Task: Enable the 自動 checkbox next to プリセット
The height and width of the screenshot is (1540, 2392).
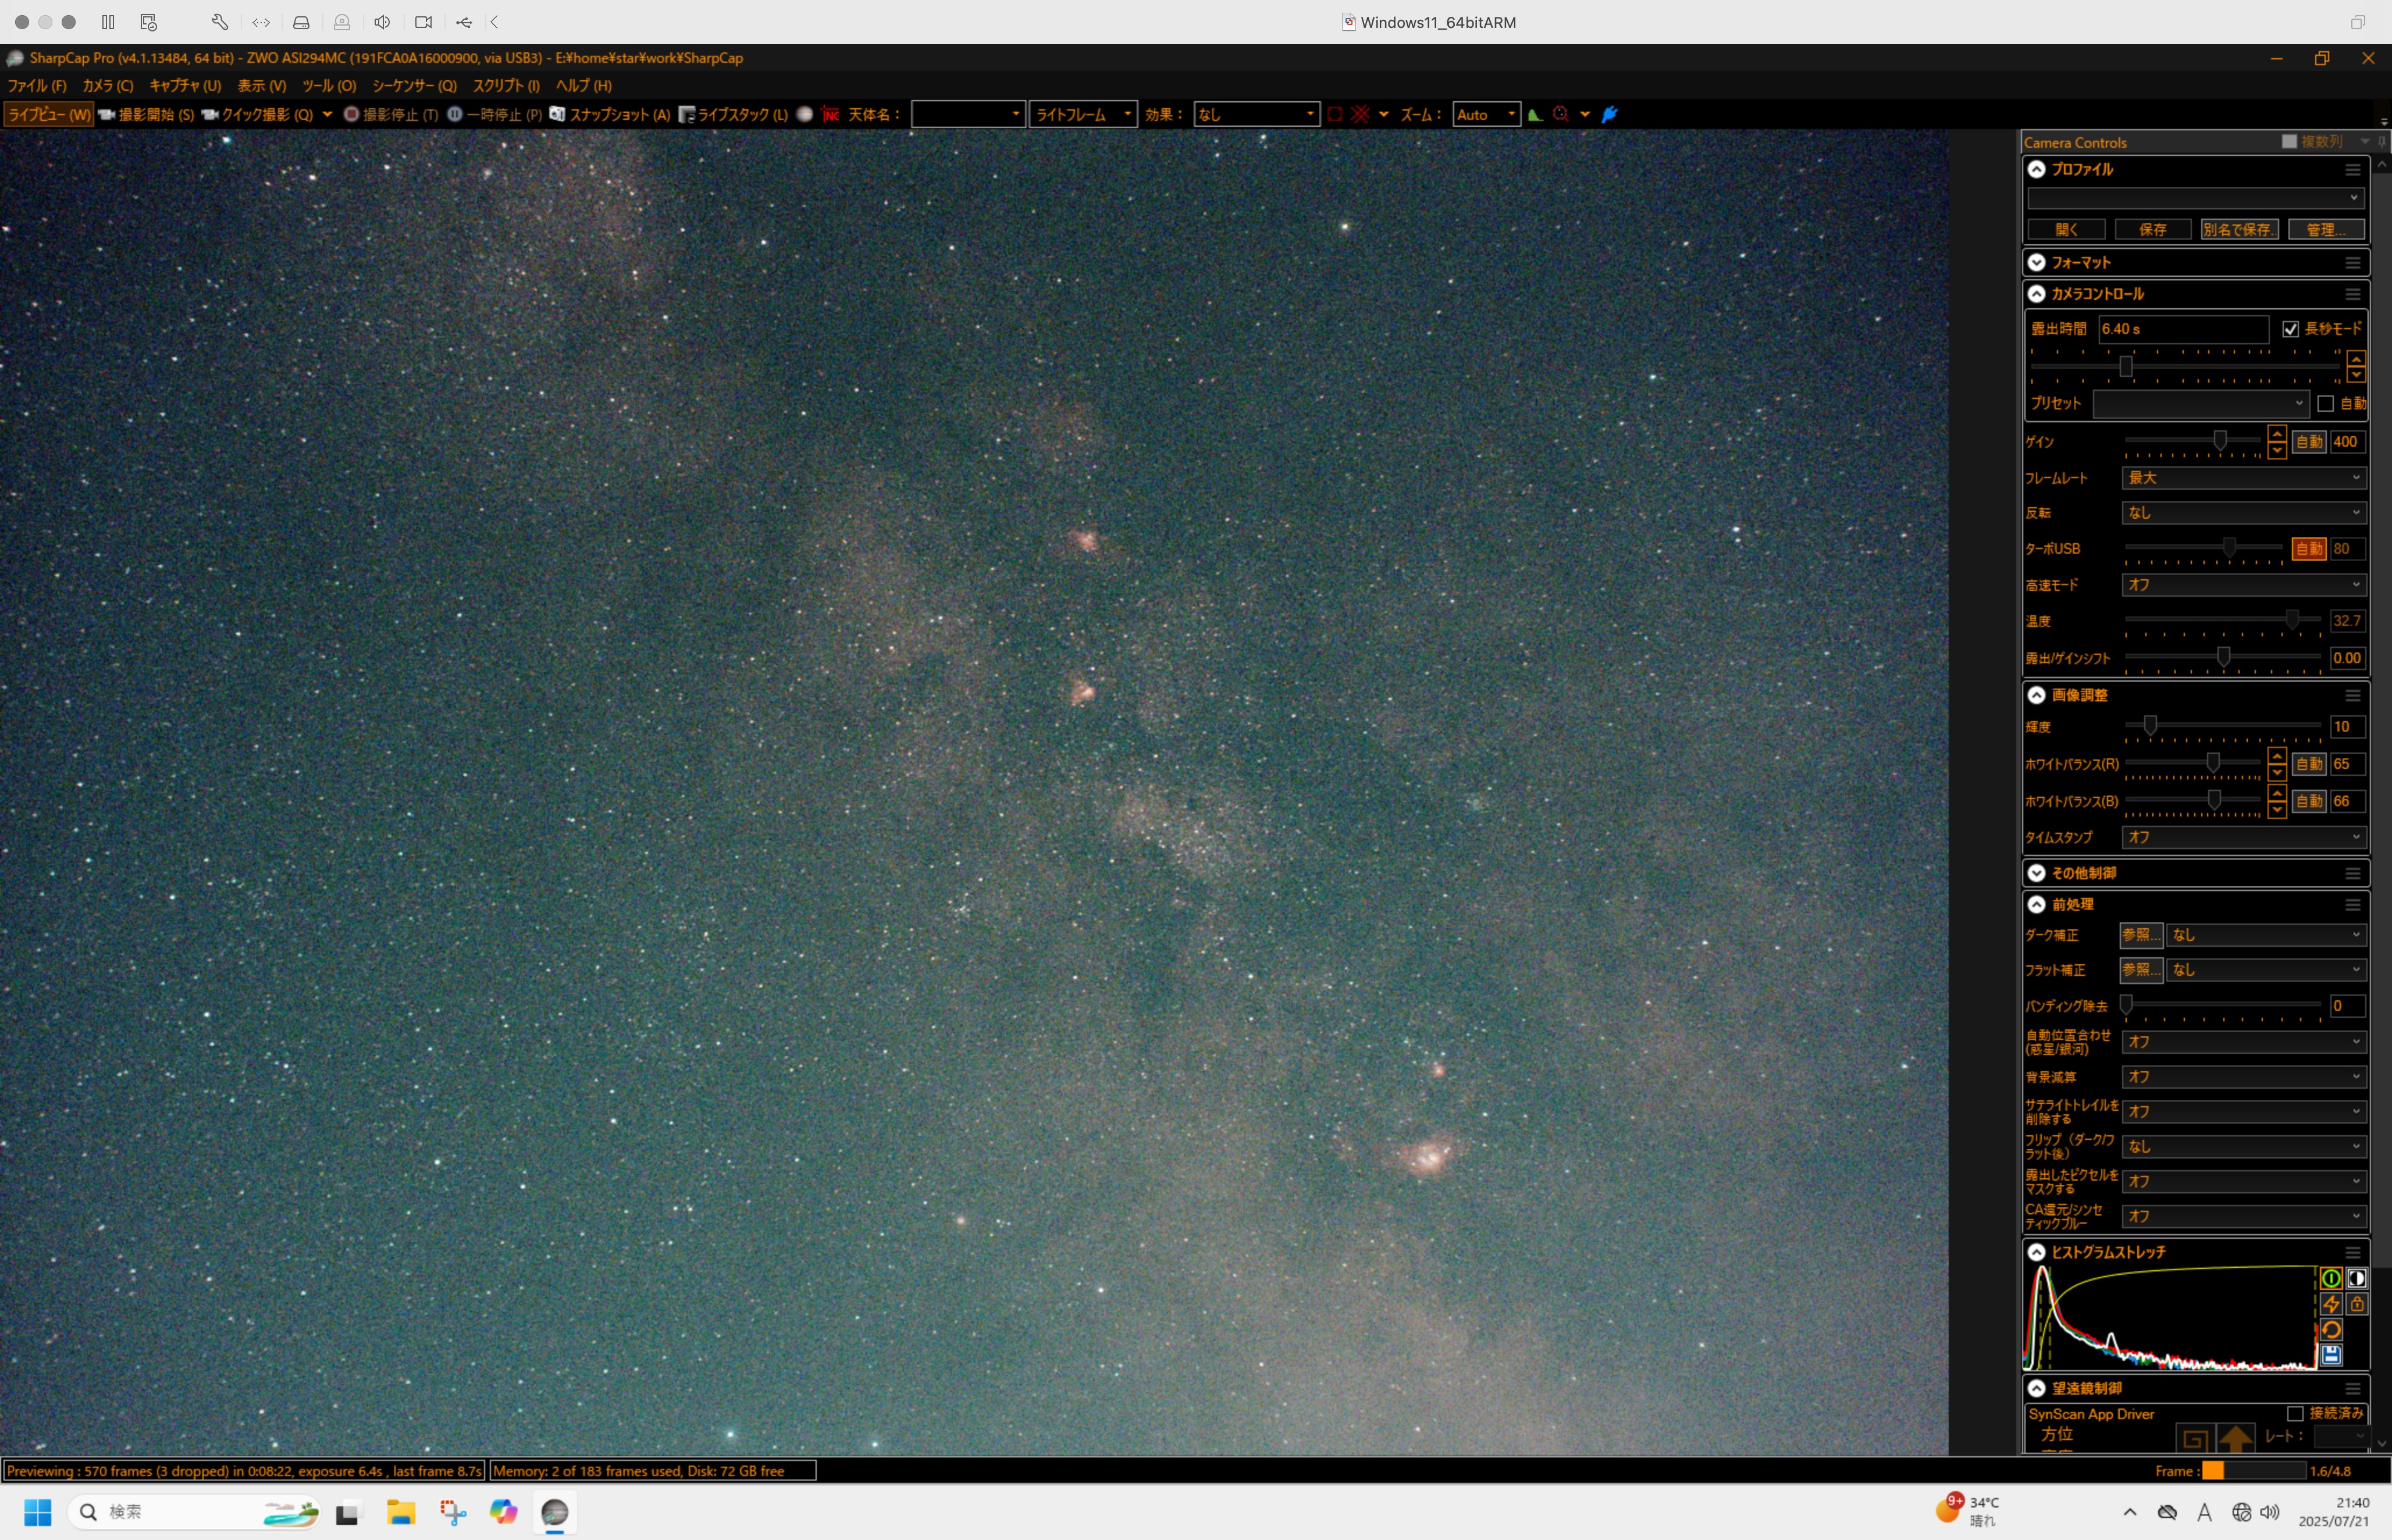Action: (x=2325, y=403)
